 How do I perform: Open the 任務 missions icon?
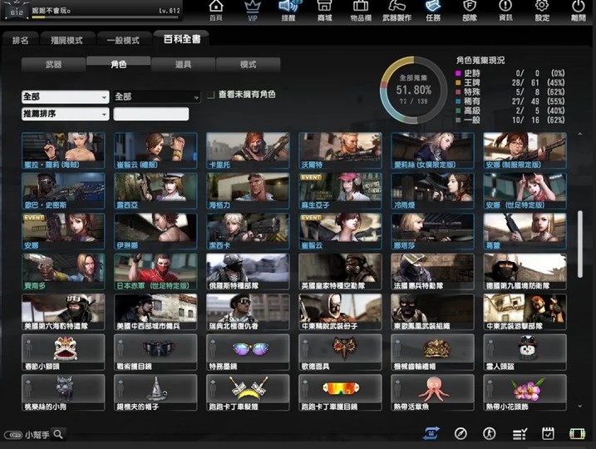(433, 11)
